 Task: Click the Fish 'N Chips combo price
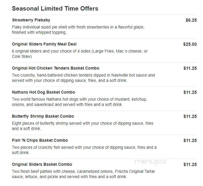[190, 141]
